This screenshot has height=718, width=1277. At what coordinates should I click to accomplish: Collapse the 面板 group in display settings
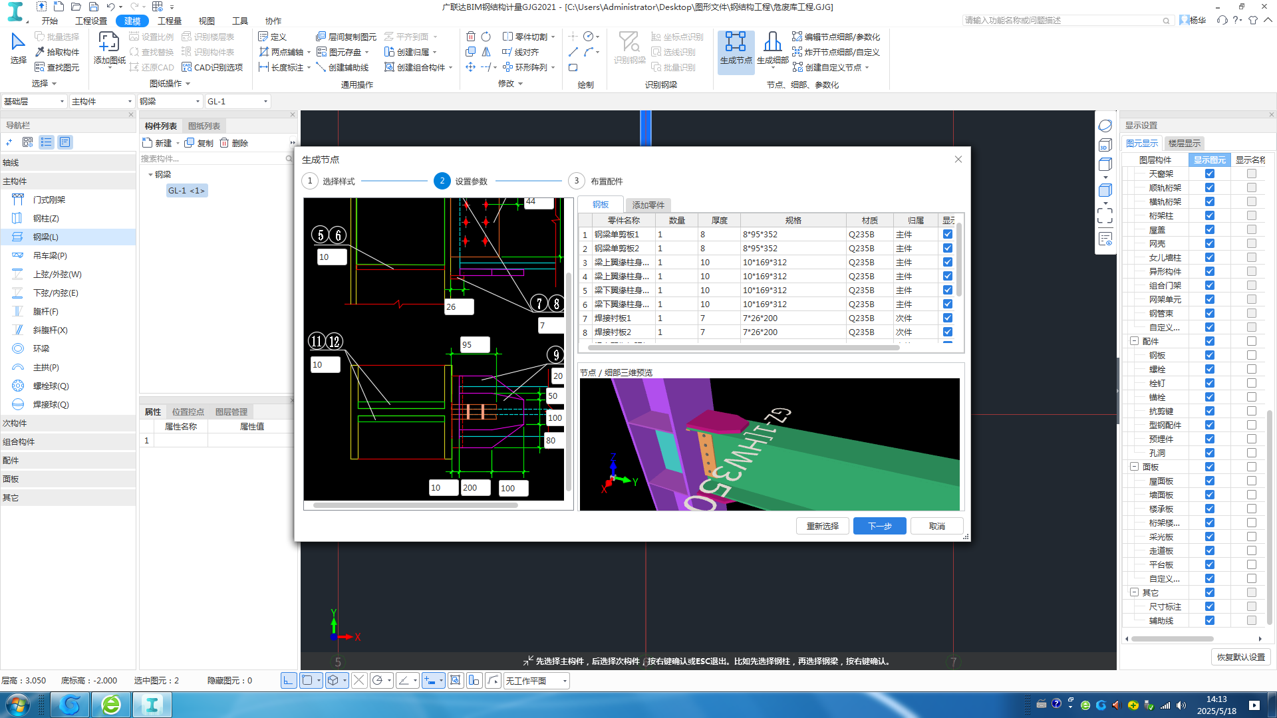[x=1135, y=467]
